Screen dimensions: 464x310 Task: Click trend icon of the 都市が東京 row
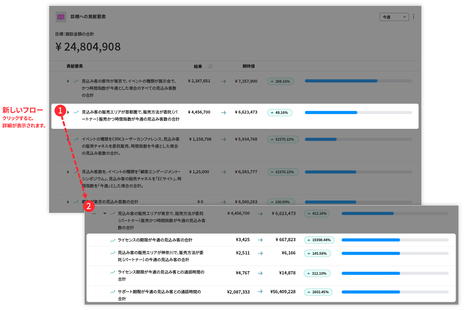point(76,202)
